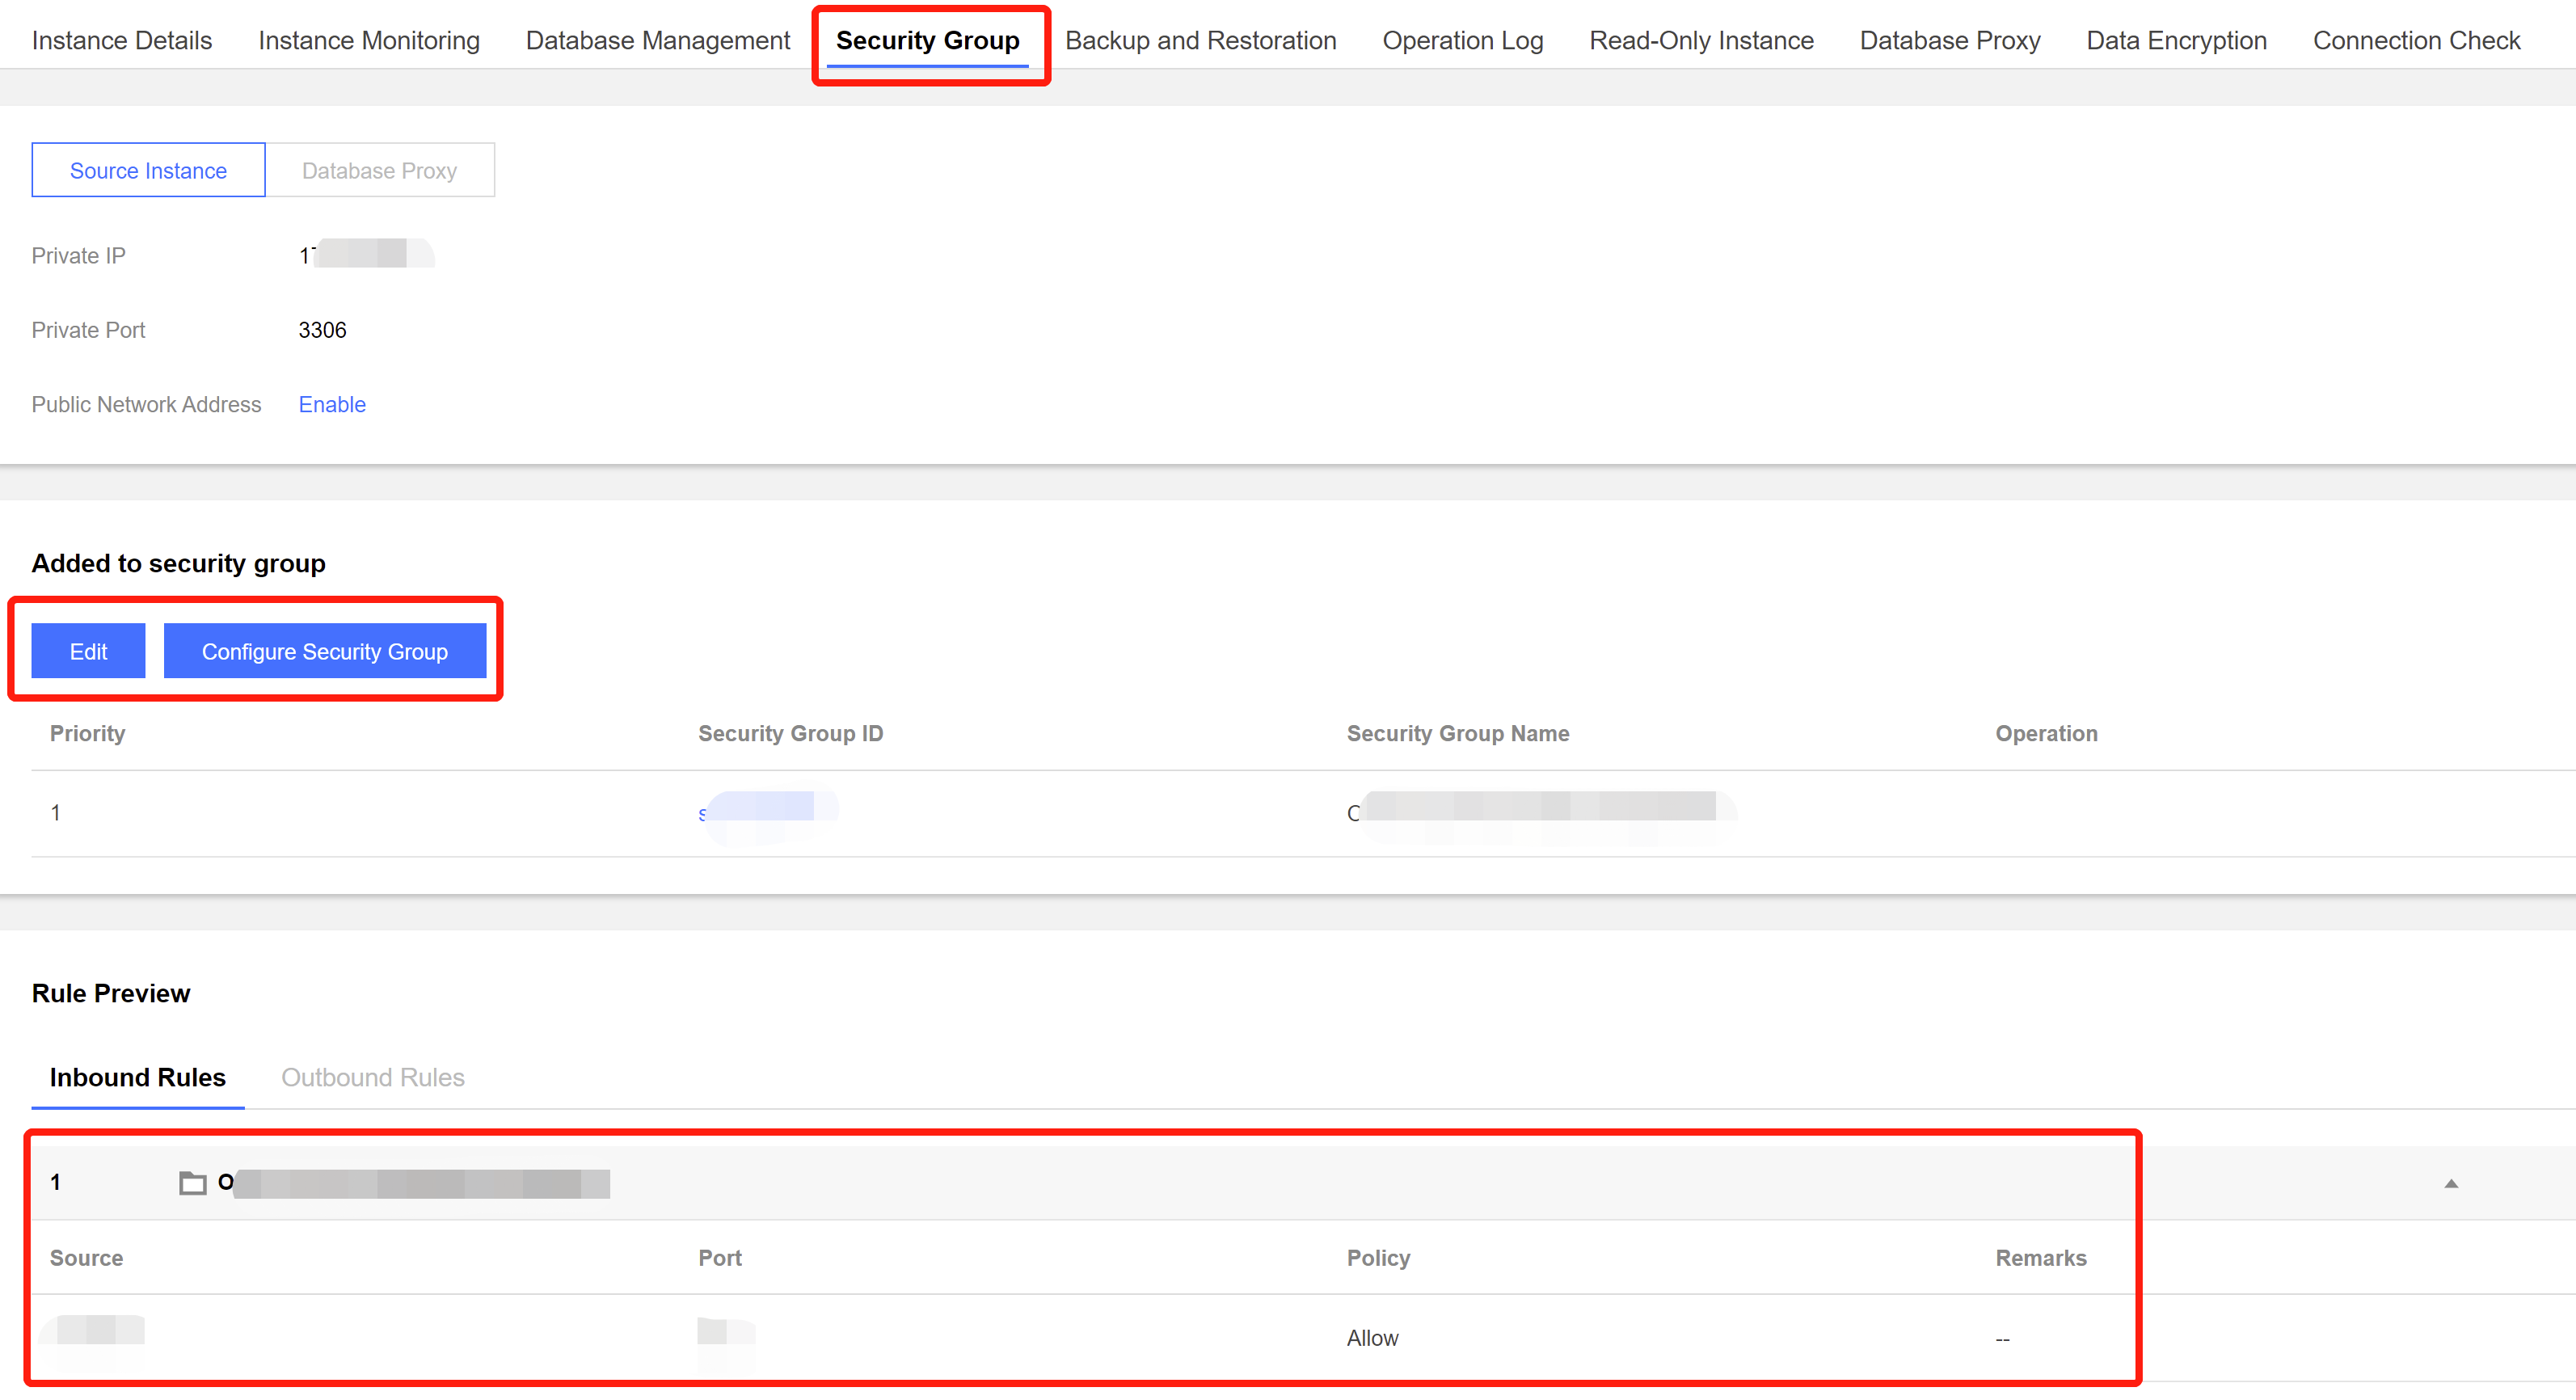The width and height of the screenshot is (2576, 1400).
Task: Switch to Database Proxy segment button
Action: [x=379, y=170]
